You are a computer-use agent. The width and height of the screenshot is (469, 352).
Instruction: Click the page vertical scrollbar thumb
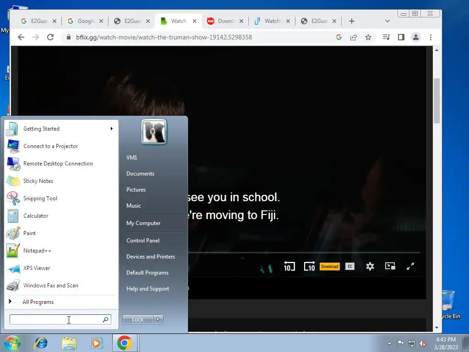coord(436,100)
